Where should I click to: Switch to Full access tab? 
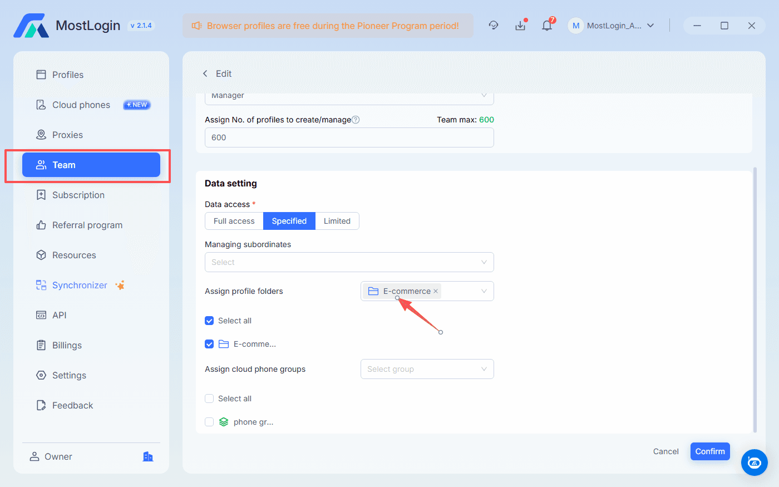pos(234,220)
